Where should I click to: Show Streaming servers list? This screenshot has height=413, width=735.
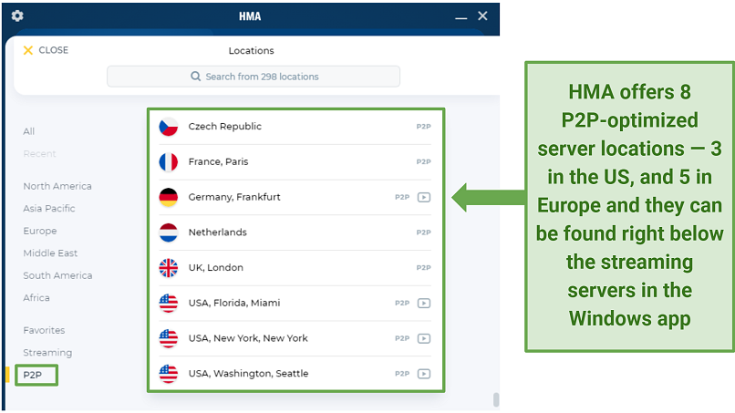pyautogui.click(x=47, y=353)
